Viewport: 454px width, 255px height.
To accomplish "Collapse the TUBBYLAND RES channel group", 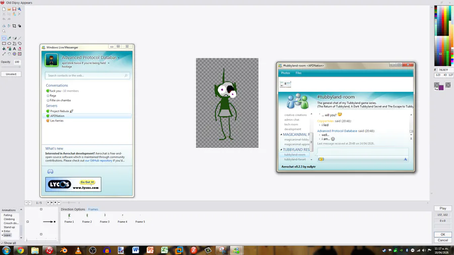I will point(281,150).
